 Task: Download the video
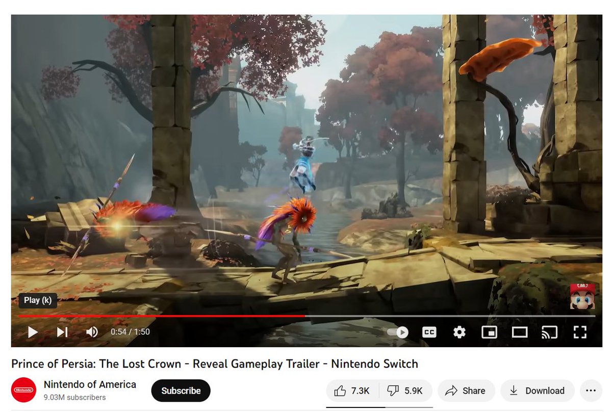click(537, 391)
